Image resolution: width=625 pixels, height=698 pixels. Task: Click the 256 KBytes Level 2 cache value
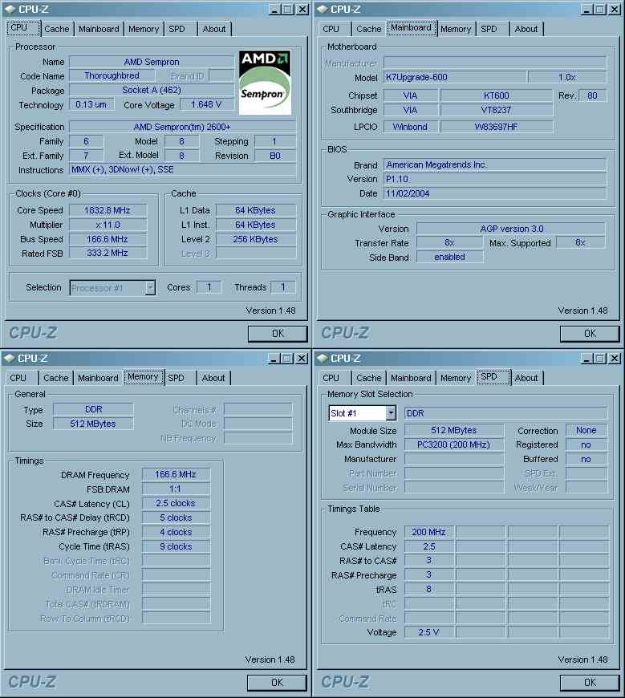255,239
